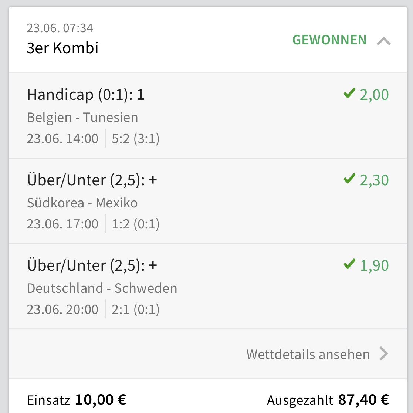Click the odds value 2,30
The width and height of the screenshot is (413, 413).
(x=374, y=180)
